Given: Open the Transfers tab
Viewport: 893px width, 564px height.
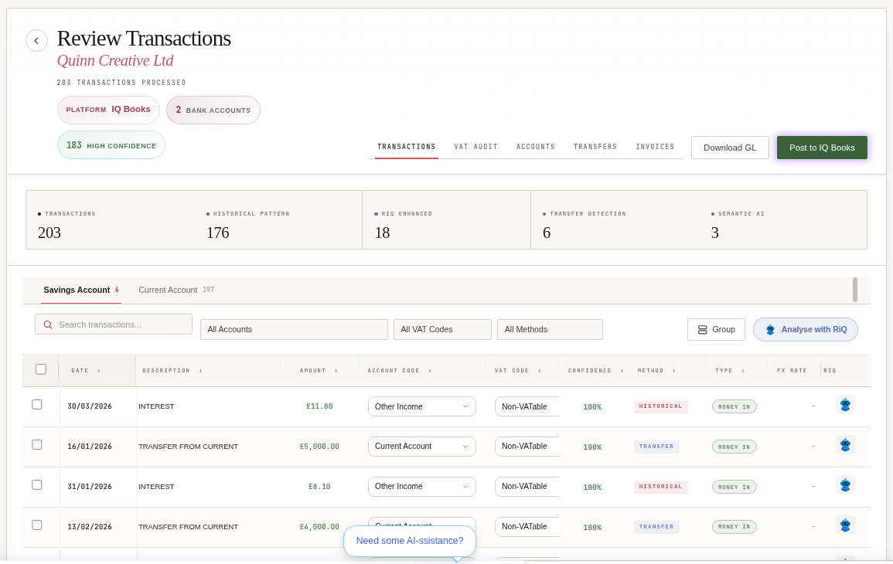Looking at the screenshot, I should tap(595, 147).
